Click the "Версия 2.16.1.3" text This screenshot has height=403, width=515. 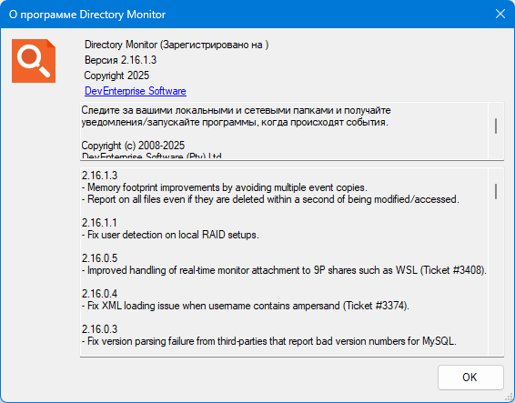tap(120, 60)
